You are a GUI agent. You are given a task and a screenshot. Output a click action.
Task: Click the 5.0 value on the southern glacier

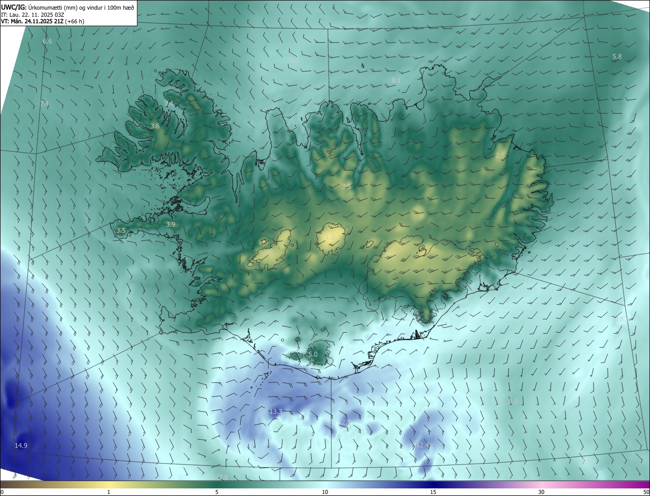[x=313, y=354]
